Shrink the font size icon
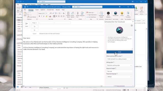This screenshot has height=91, width=163. [53, 13]
